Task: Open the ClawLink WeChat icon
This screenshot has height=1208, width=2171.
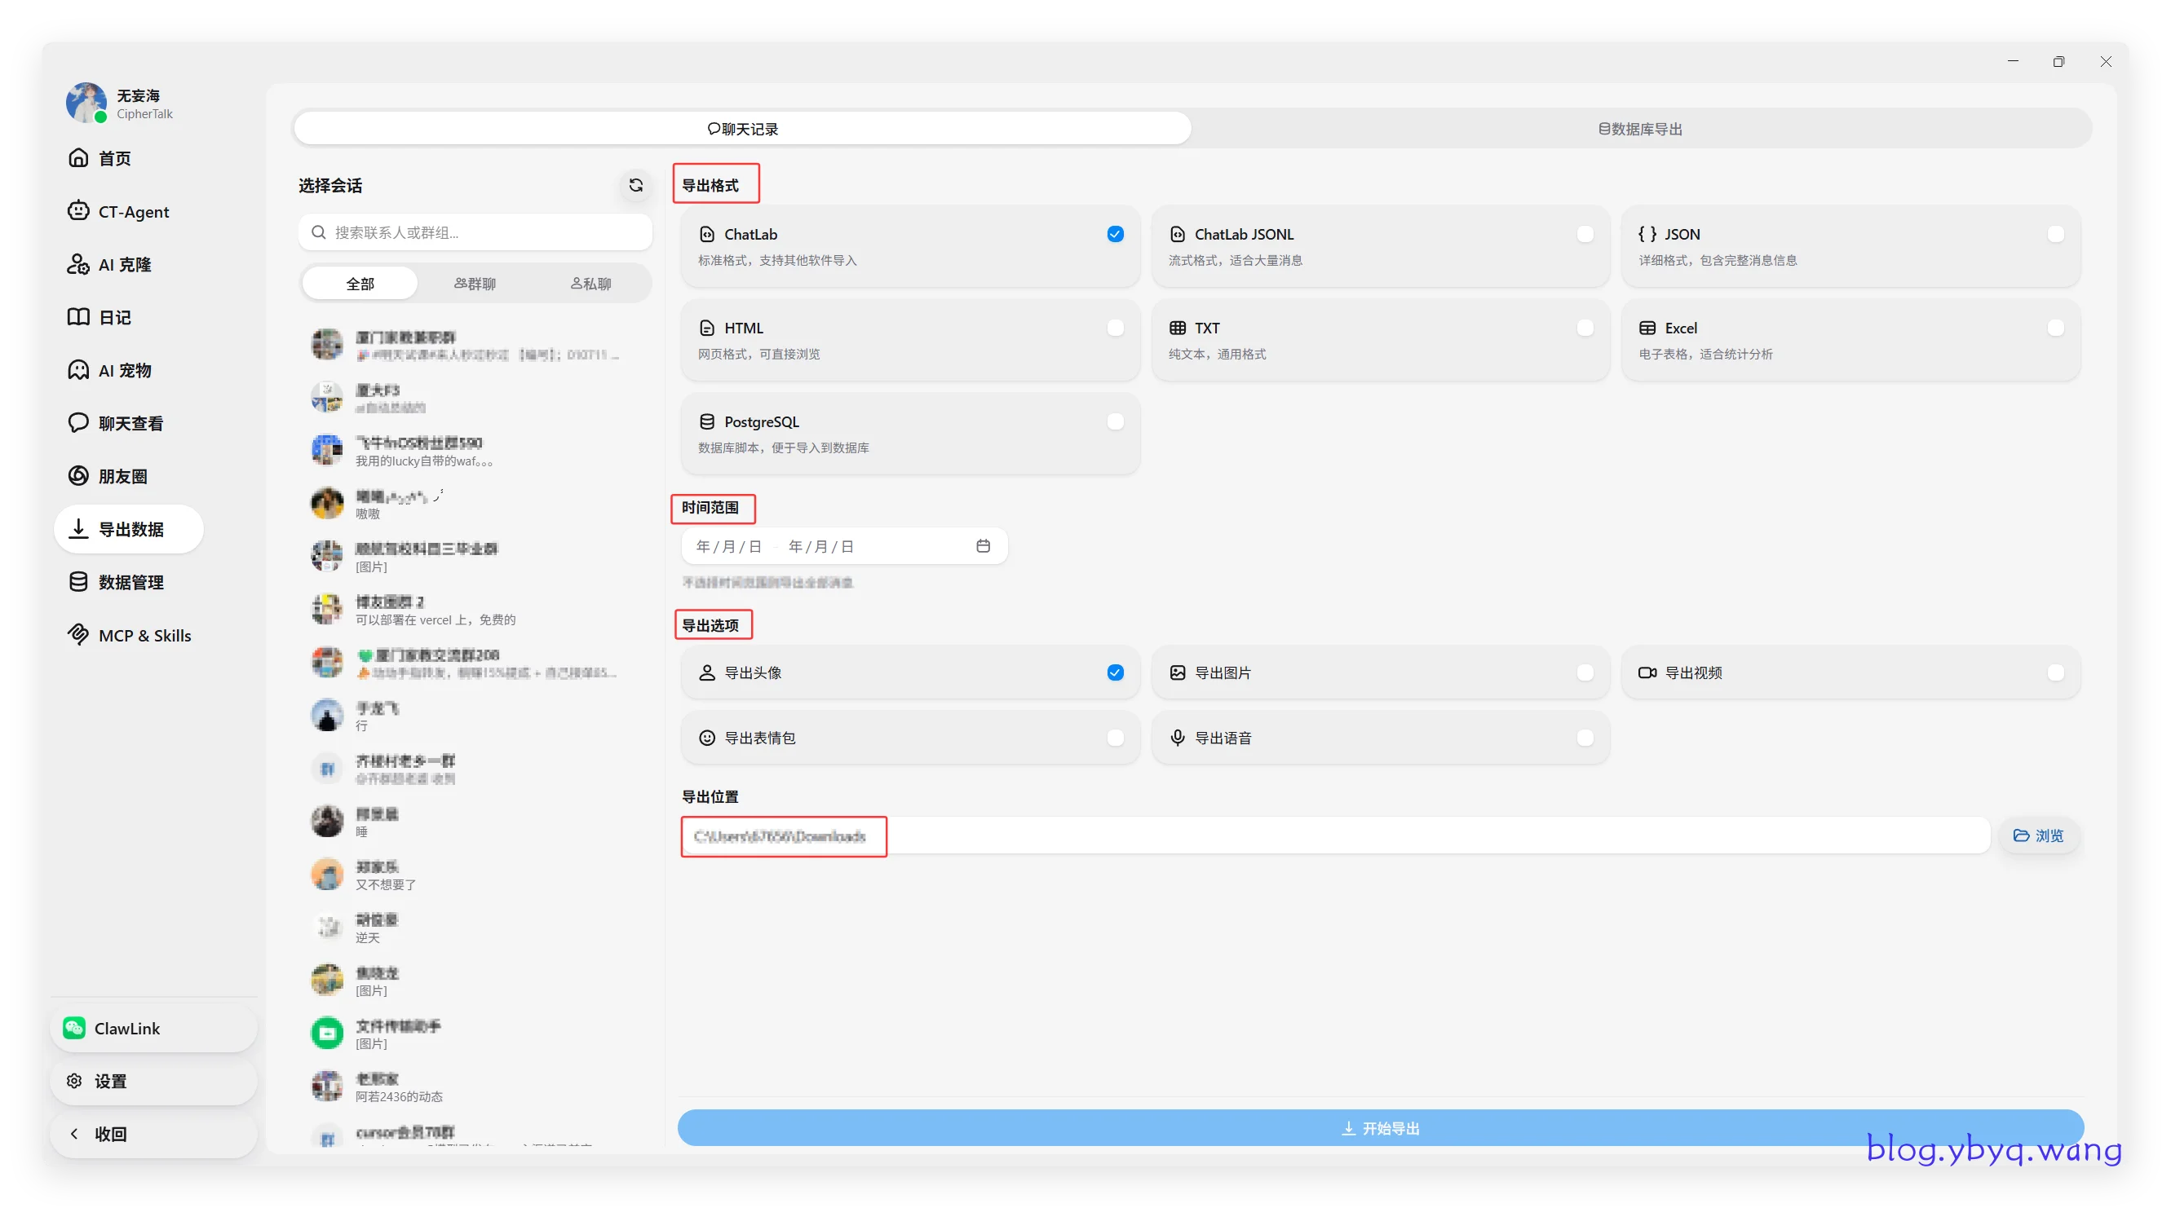Action: click(x=74, y=1027)
